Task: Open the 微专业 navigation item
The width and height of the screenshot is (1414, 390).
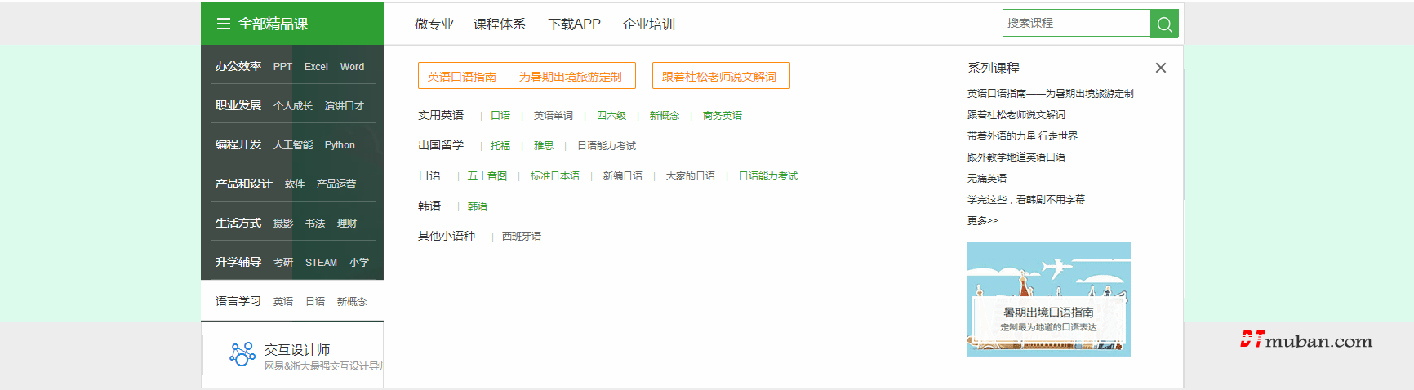Action: 434,24
